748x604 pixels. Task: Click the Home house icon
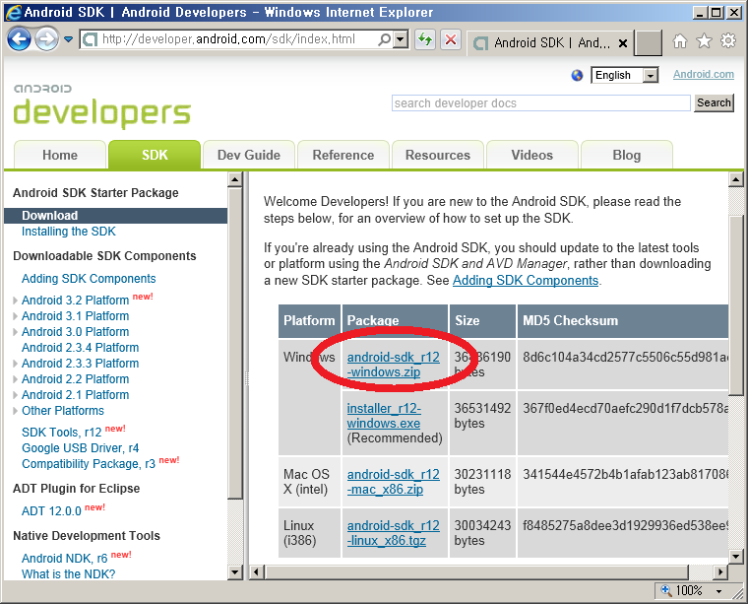[x=680, y=41]
